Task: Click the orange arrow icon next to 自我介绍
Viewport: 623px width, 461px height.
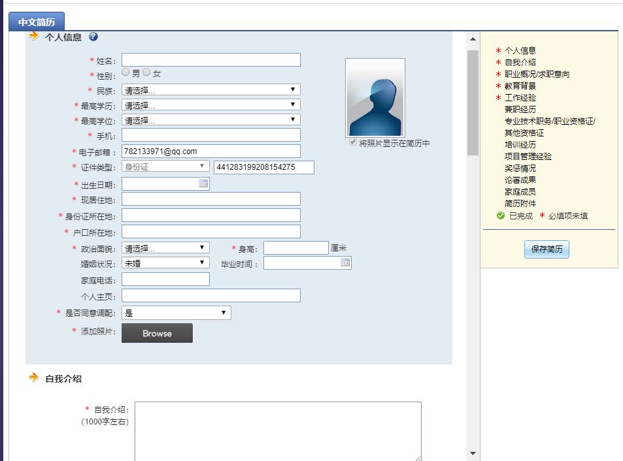Action: pyautogui.click(x=34, y=377)
